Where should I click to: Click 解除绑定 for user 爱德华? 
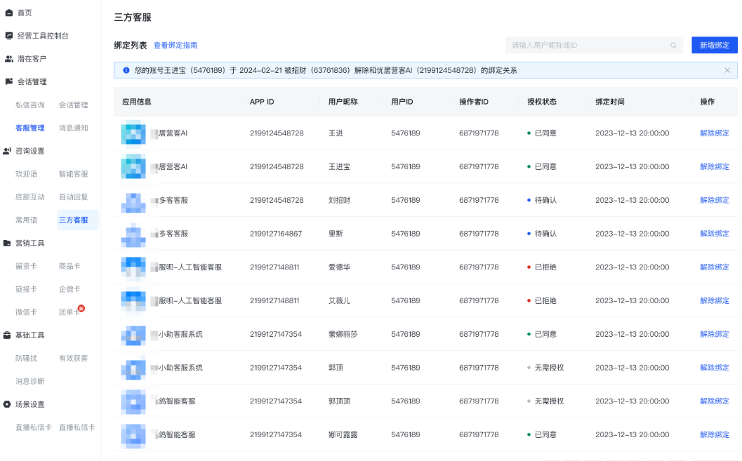(715, 267)
